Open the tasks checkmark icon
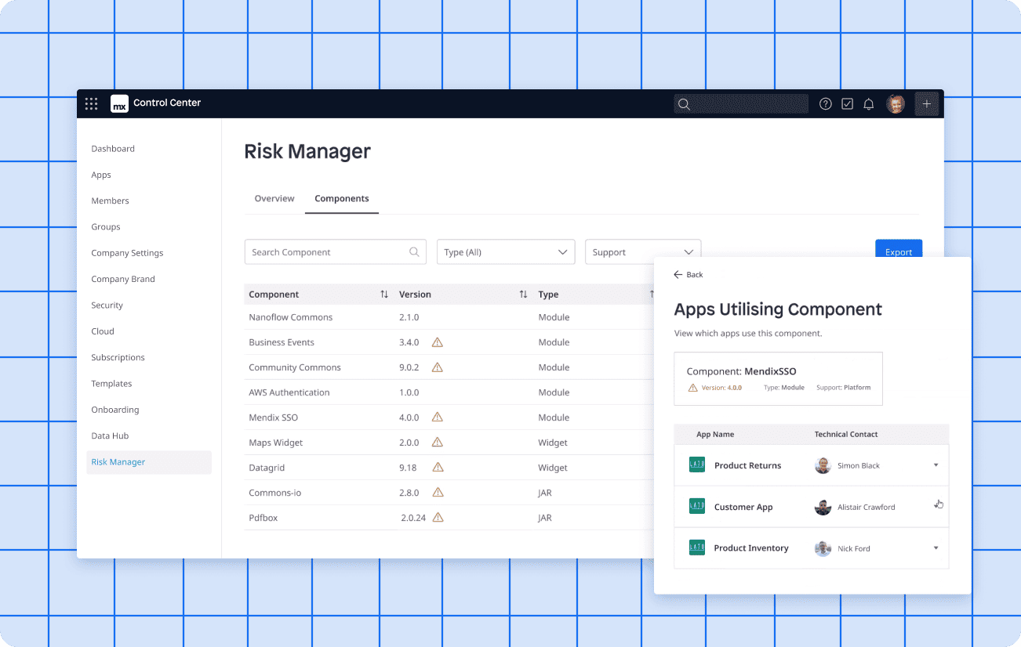This screenshot has width=1021, height=647. click(847, 103)
